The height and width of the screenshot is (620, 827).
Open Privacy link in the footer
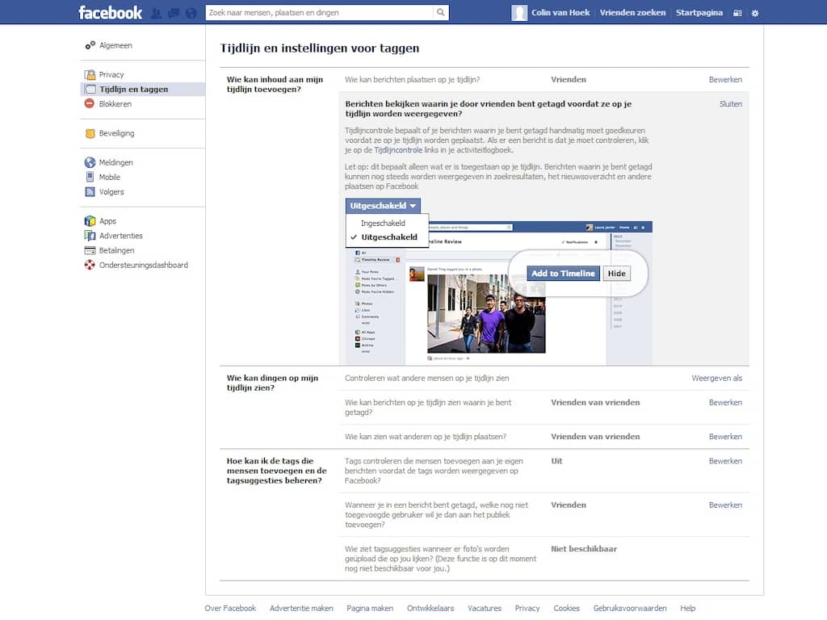click(x=527, y=608)
